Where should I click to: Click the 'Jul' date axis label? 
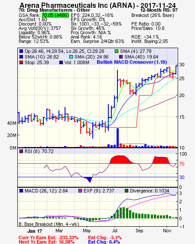114,231
